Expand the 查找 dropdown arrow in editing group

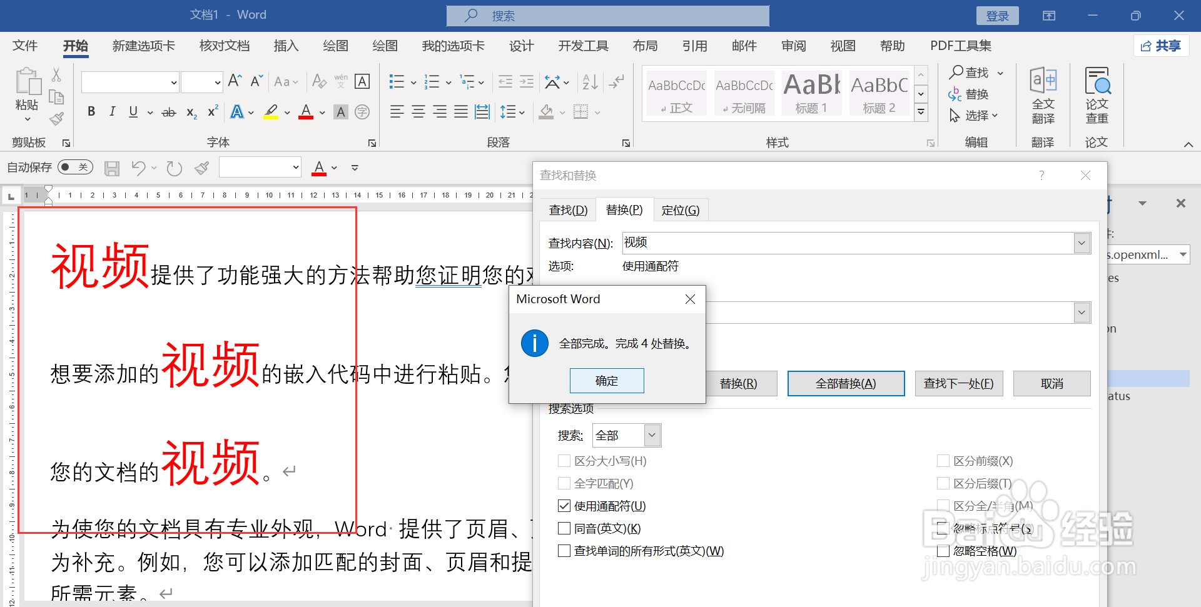(1000, 73)
